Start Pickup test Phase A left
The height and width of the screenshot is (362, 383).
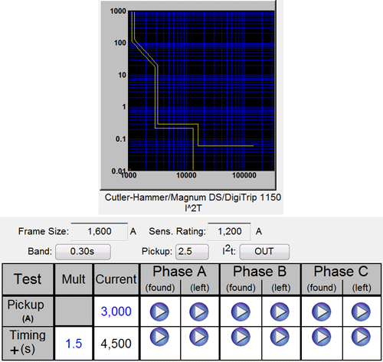[x=199, y=311]
